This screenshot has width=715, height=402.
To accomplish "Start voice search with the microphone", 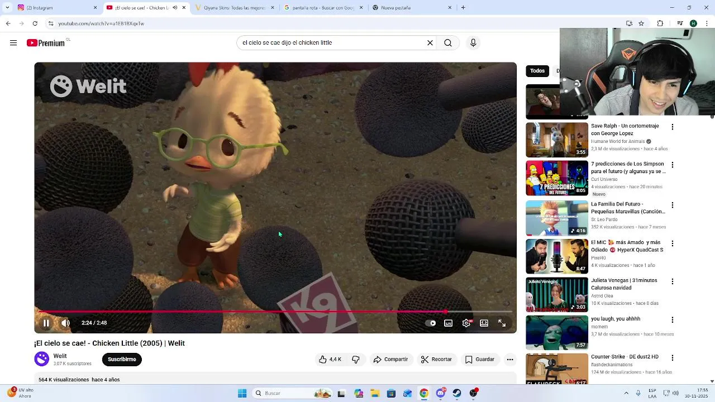I will 473,43.
